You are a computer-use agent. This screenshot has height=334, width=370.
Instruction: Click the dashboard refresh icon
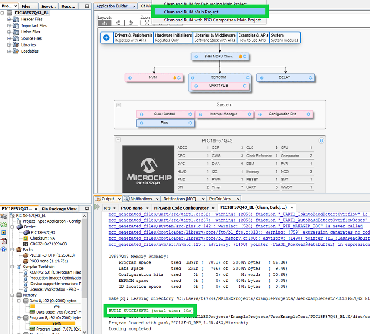click(4, 224)
